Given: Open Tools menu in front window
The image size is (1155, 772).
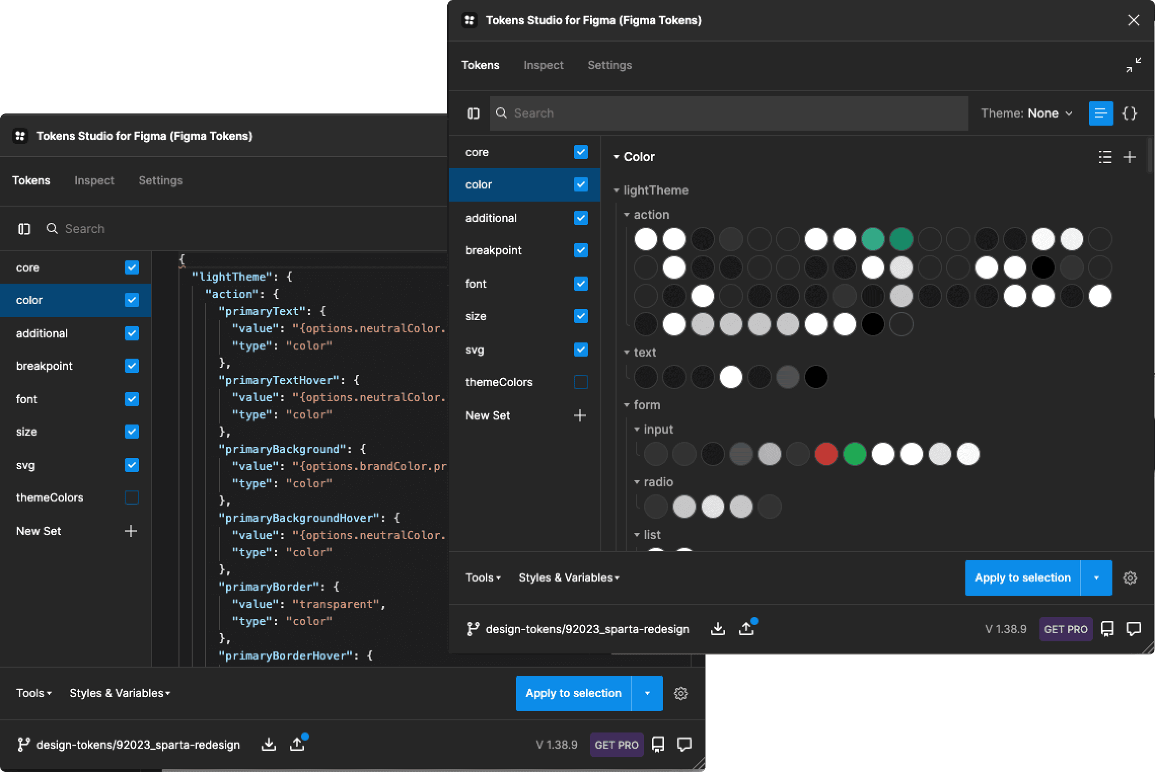Looking at the screenshot, I should point(483,578).
